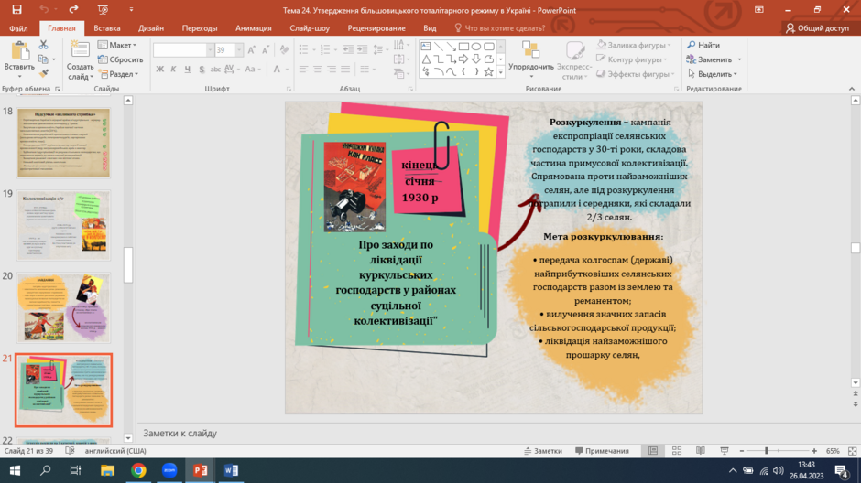861x483 pixels.
Task: Toggle text shadow (S)
Action: tap(202, 70)
